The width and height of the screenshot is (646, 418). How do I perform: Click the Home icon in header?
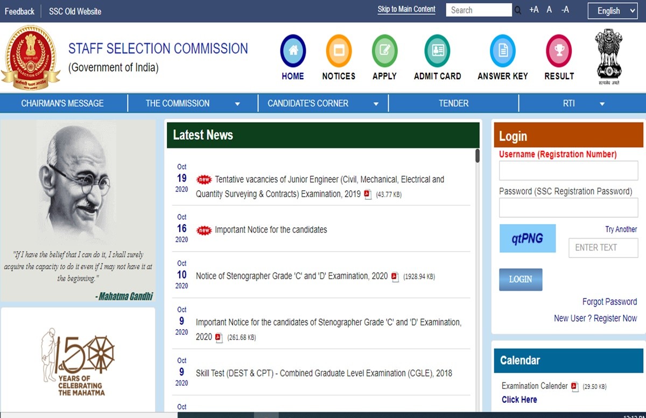click(293, 51)
